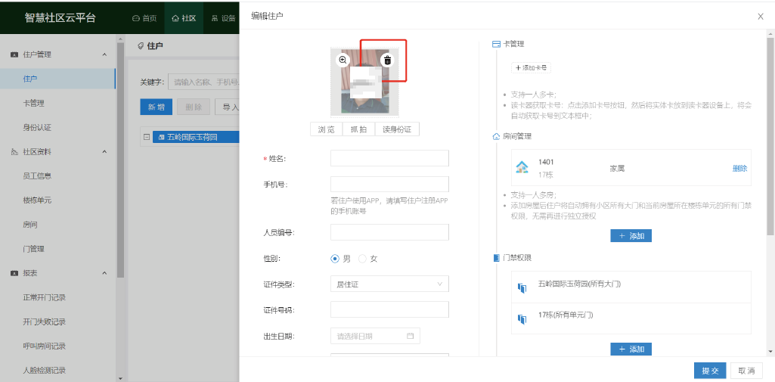Click the door icon beside 五岭国际玉荷园(所有大门)

pos(521,287)
